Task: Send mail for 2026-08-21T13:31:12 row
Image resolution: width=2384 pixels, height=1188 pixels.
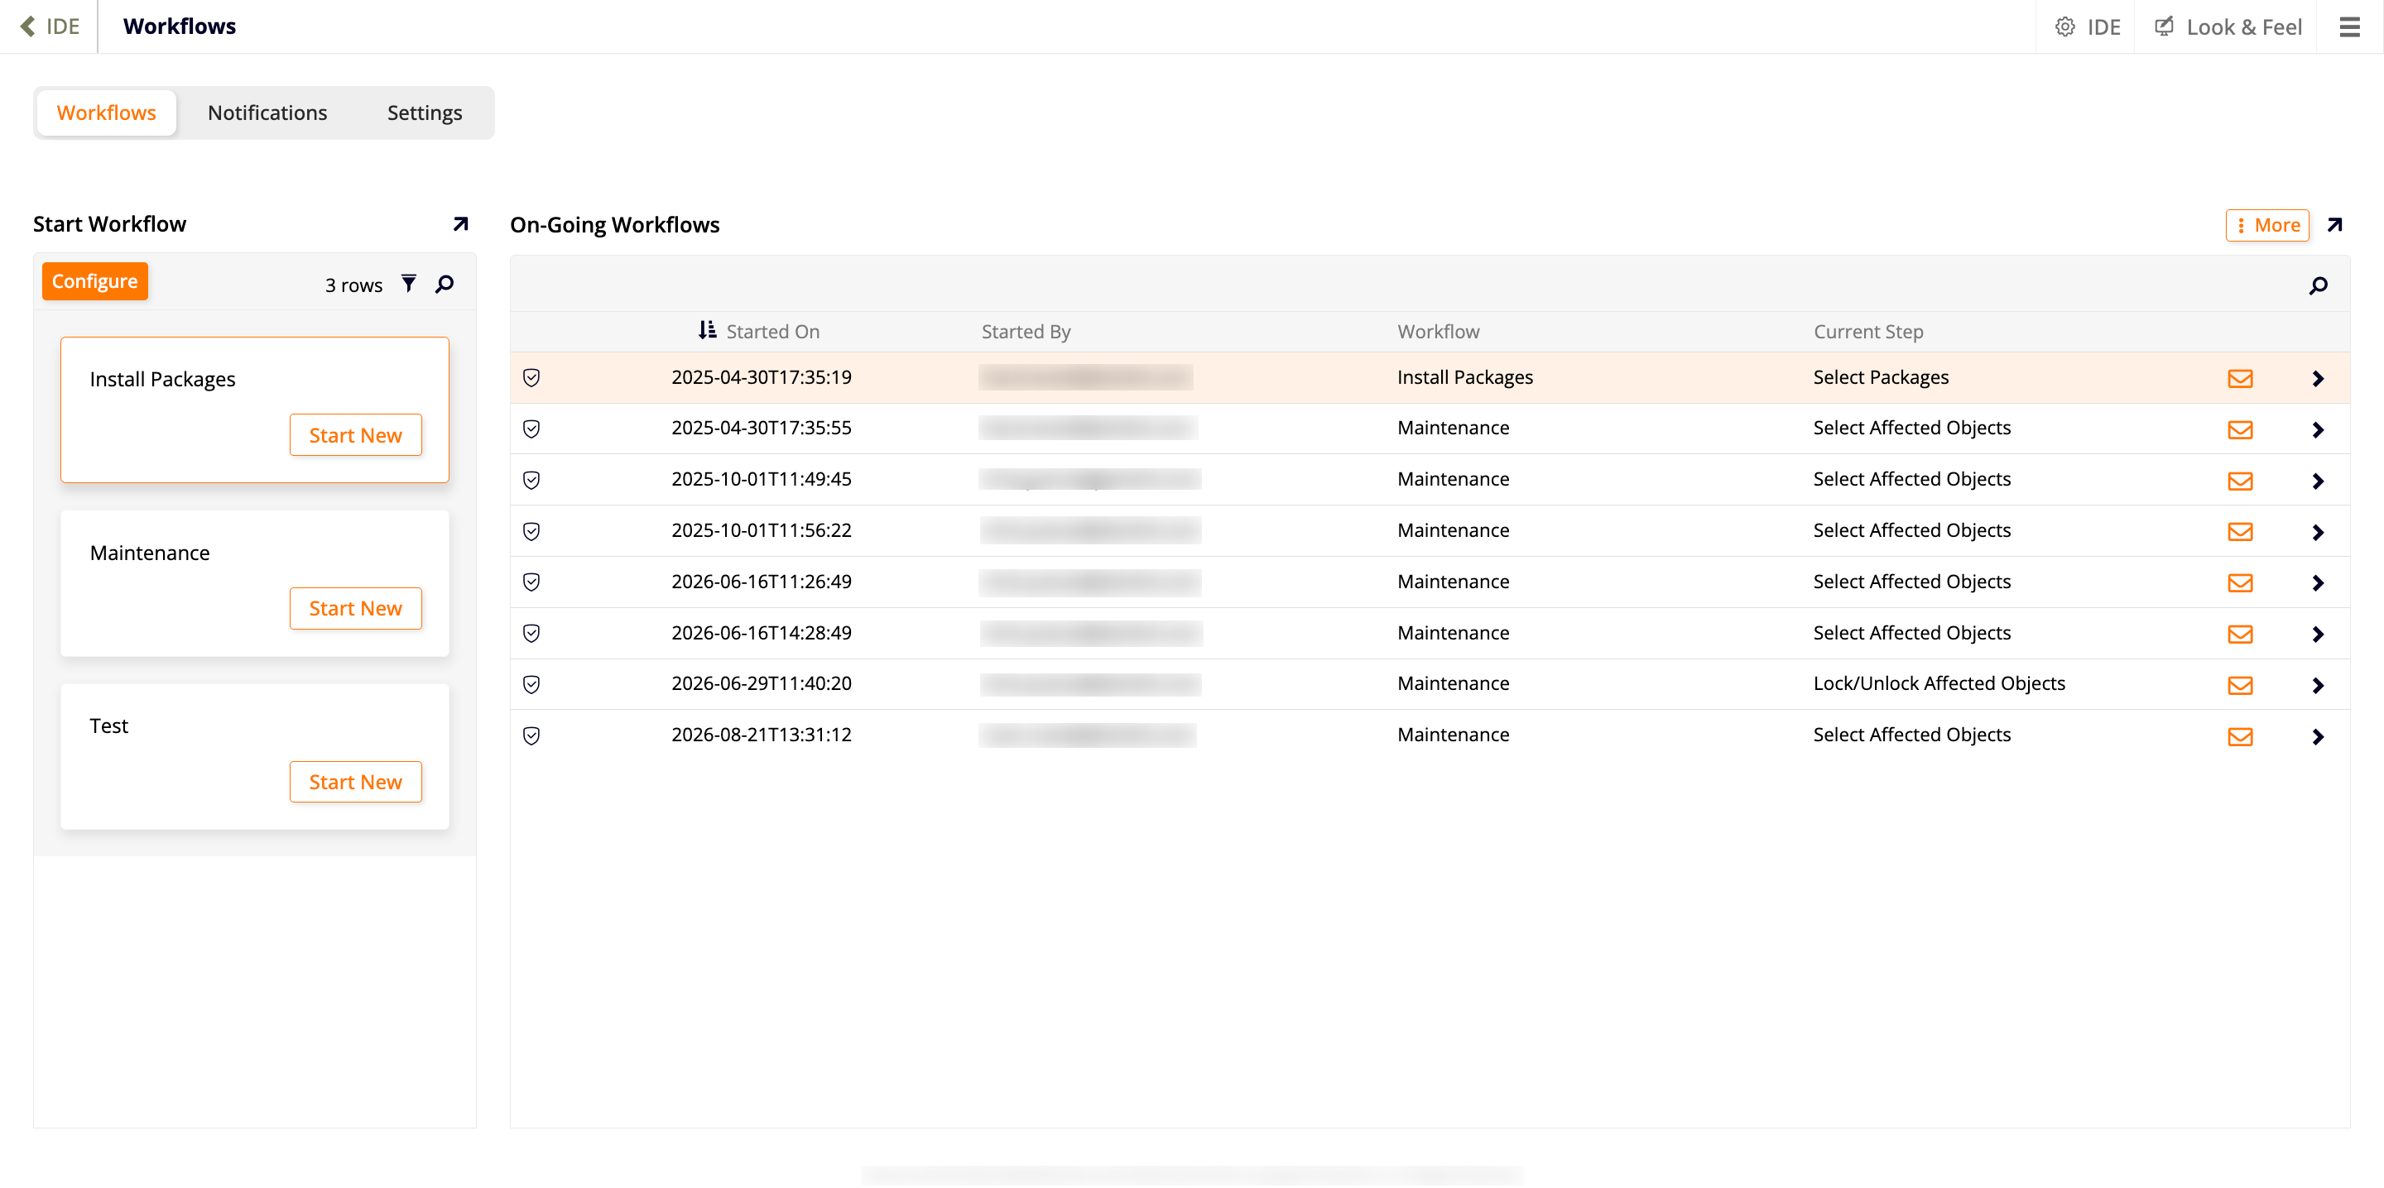Action: pyautogui.click(x=2240, y=736)
